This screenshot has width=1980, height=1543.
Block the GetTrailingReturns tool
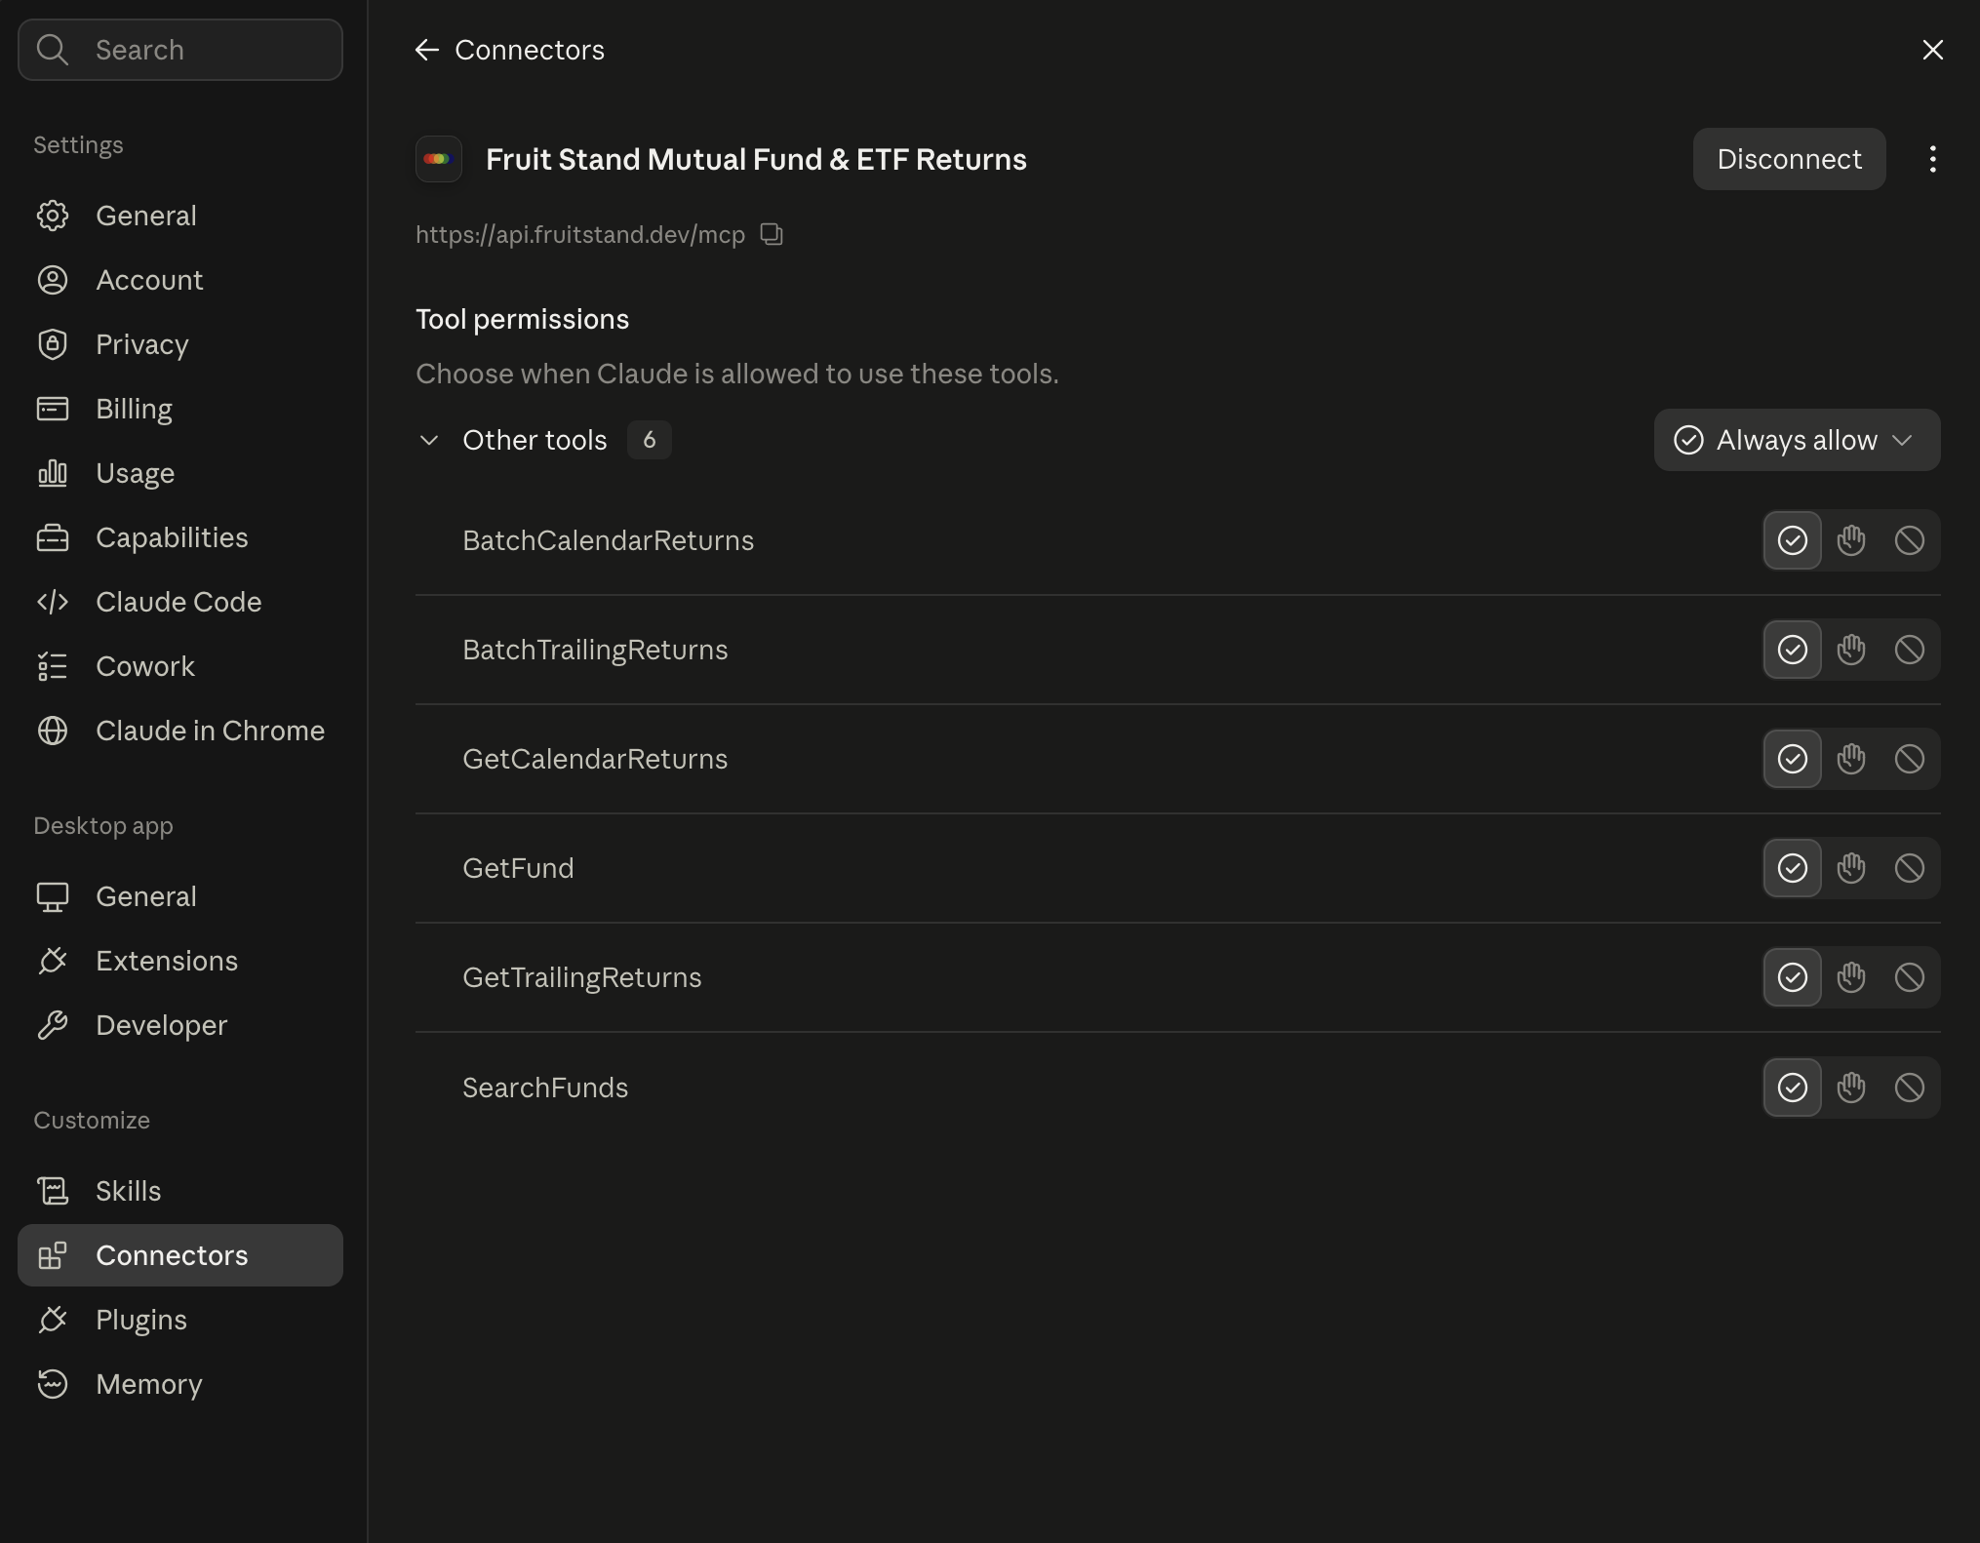tap(1909, 977)
